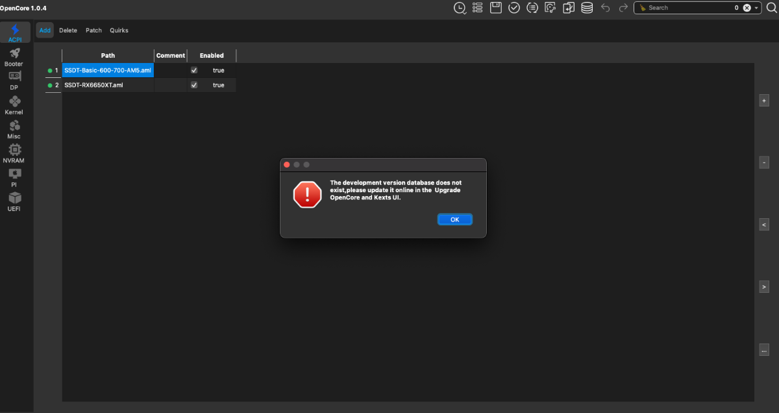Click the save floppy disk toolbar icon
Image resolution: width=779 pixels, height=413 pixels.
coord(496,8)
